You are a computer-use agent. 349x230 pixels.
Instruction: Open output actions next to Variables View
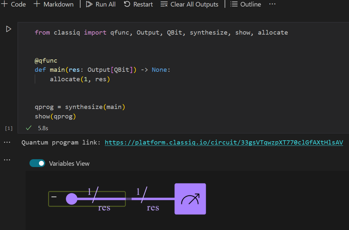(7, 160)
